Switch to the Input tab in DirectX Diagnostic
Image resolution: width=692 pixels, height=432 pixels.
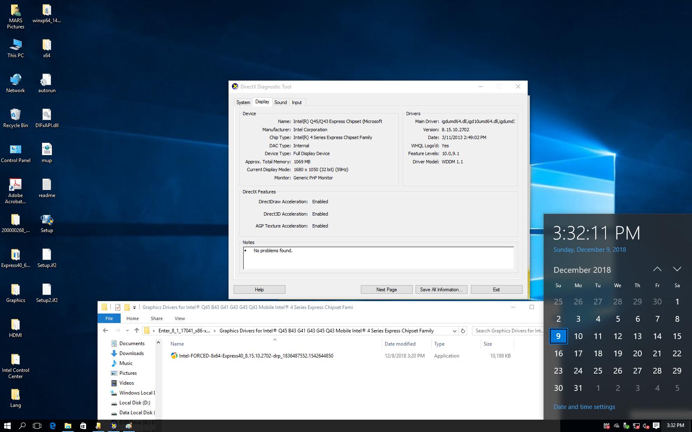click(297, 102)
